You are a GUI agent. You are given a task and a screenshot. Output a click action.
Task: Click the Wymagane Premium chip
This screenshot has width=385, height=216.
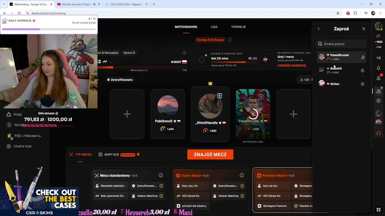click(x=273, y=206)
